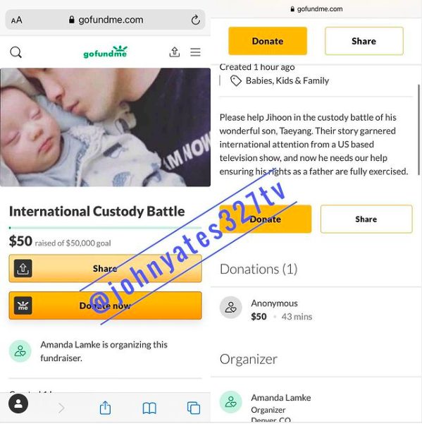Tap the baby and father campaign photo
This screenshot has width=422, height=424.
coord(105,127)
